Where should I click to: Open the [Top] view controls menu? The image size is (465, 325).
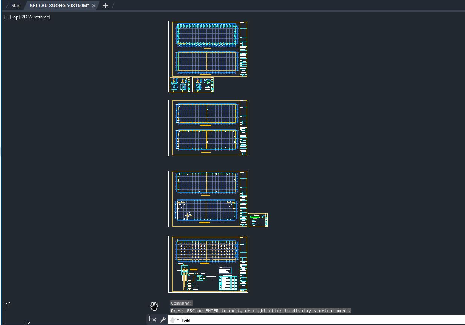(15, 17)
